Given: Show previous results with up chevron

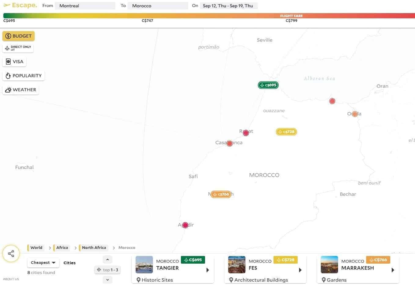Looking at the screenshot, I should tap(107, 260).
